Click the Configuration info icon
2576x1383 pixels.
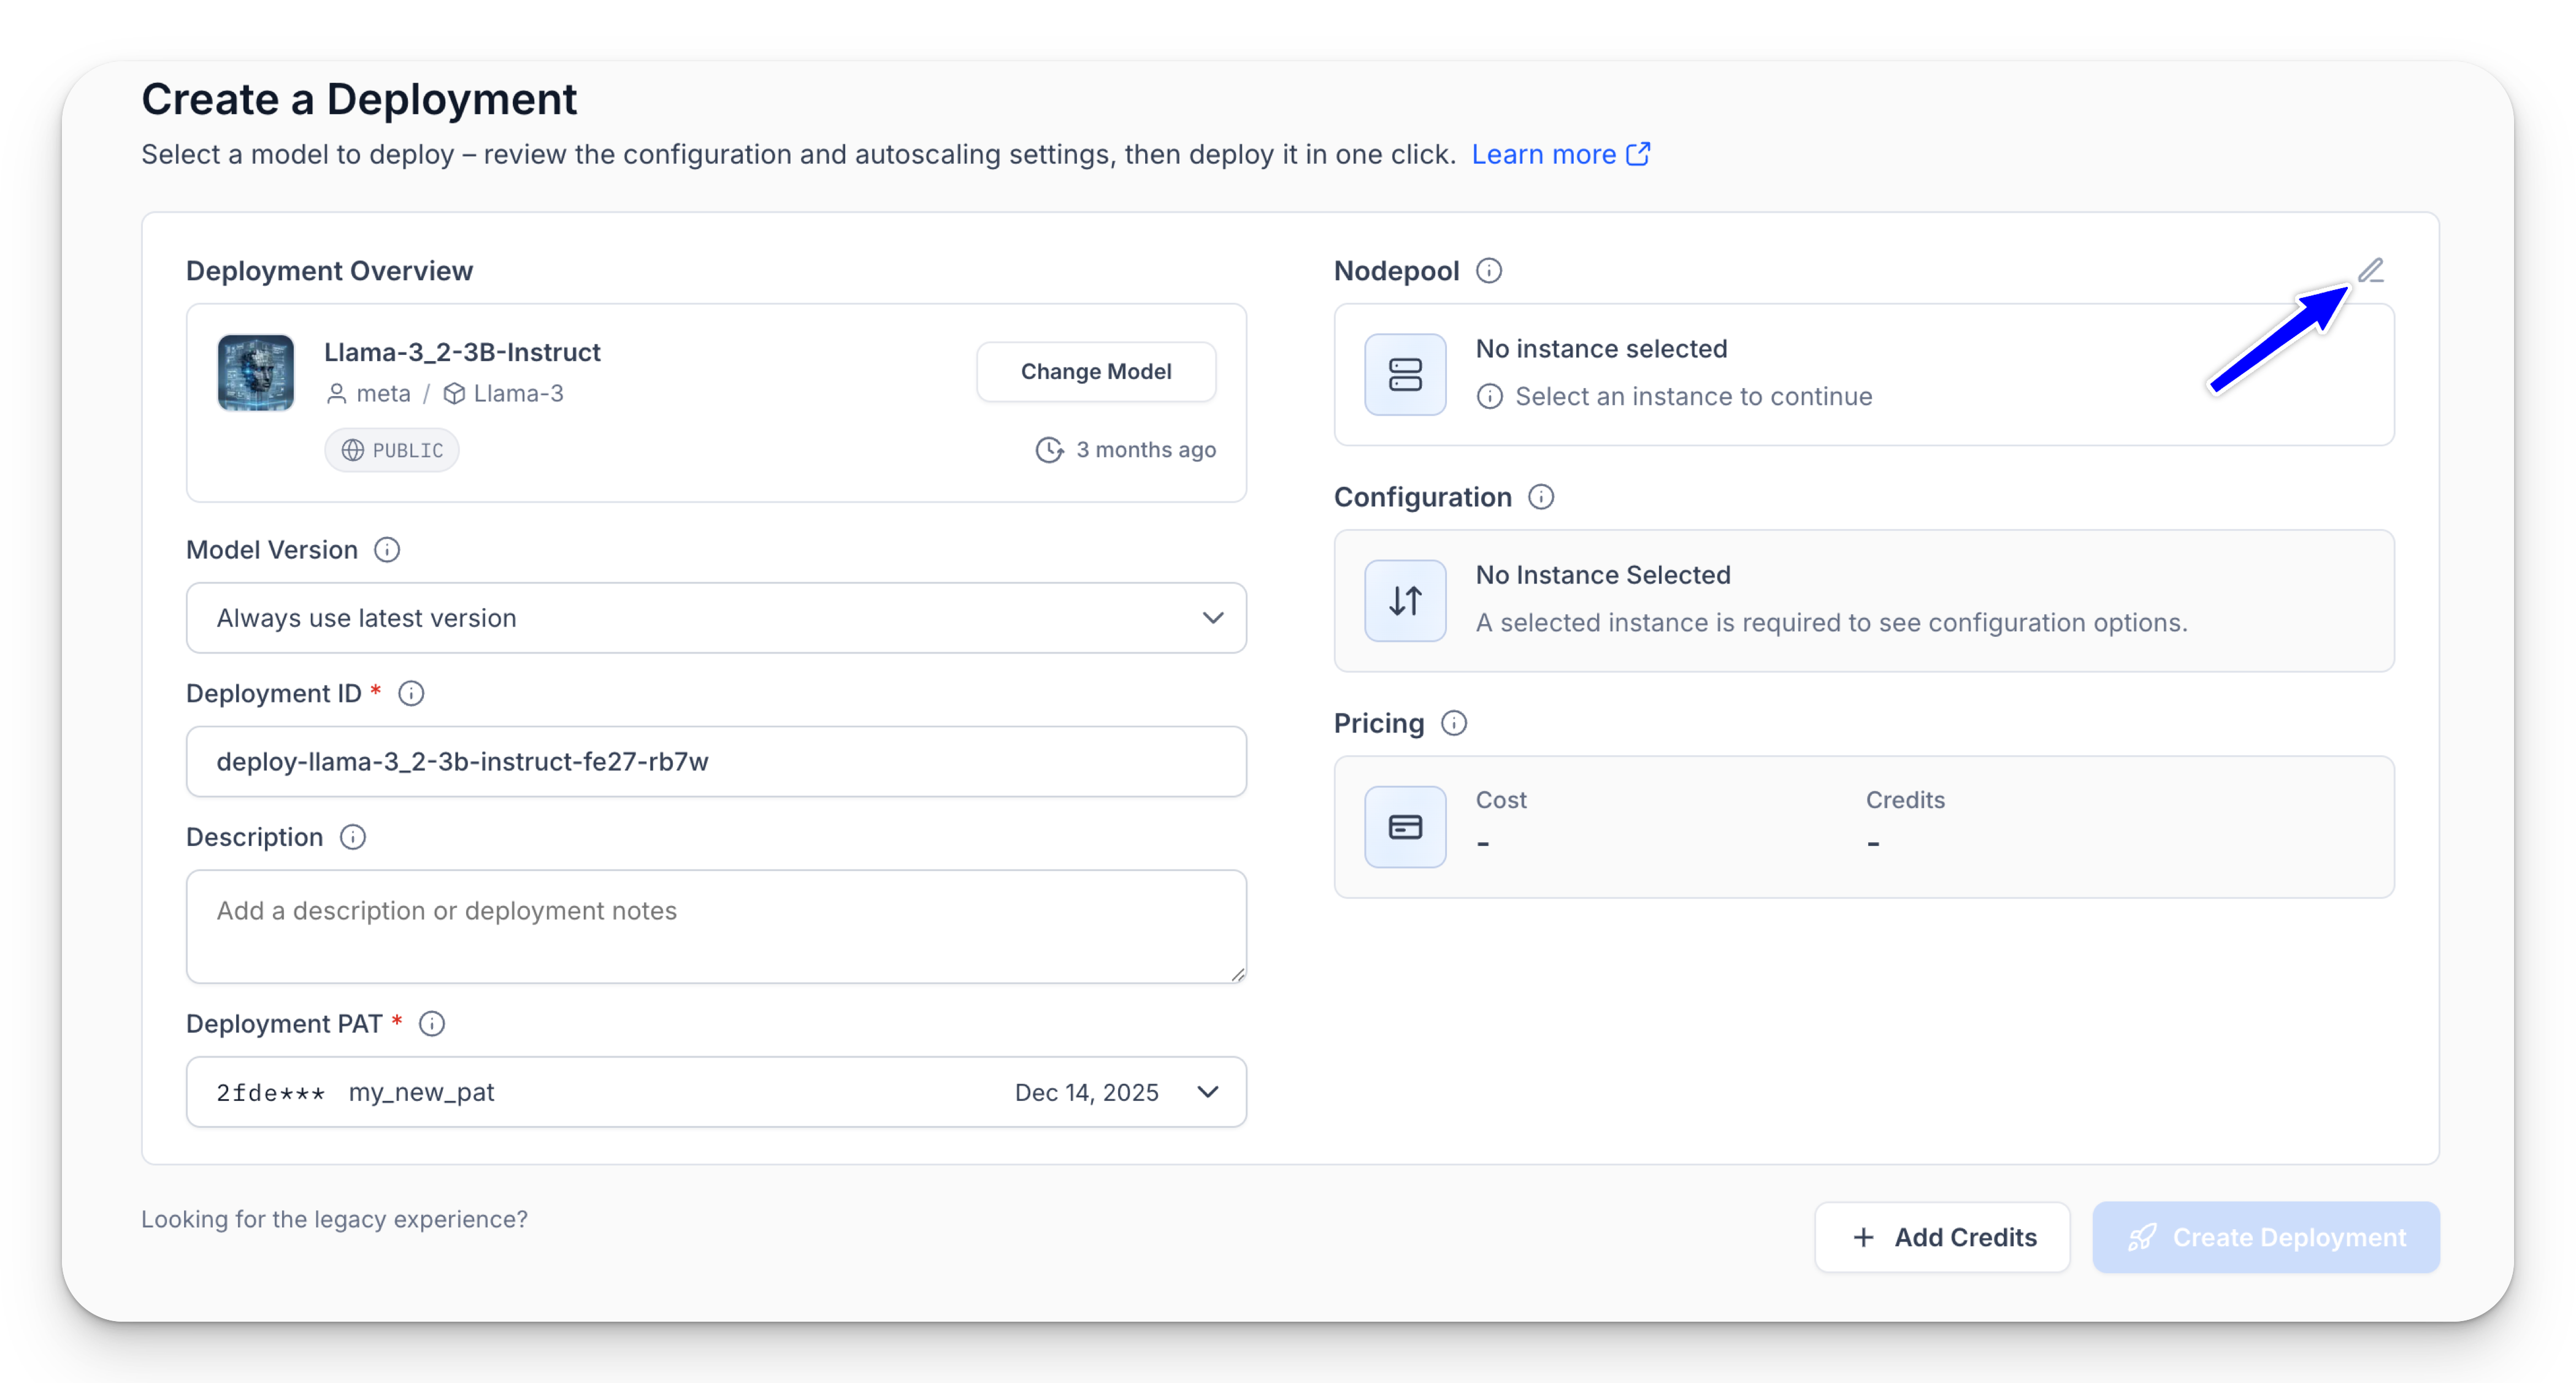(1540, 497)
